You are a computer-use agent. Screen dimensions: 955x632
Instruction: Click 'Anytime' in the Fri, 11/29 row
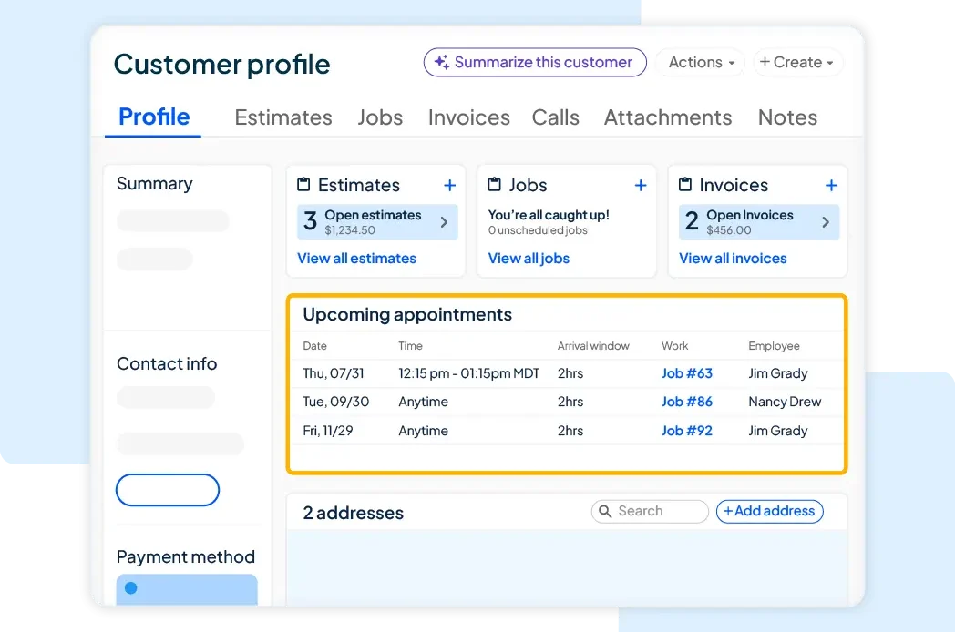(424, 431)
